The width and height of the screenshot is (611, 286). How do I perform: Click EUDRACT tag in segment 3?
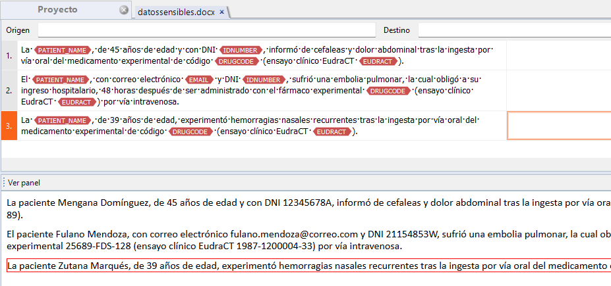333,131
